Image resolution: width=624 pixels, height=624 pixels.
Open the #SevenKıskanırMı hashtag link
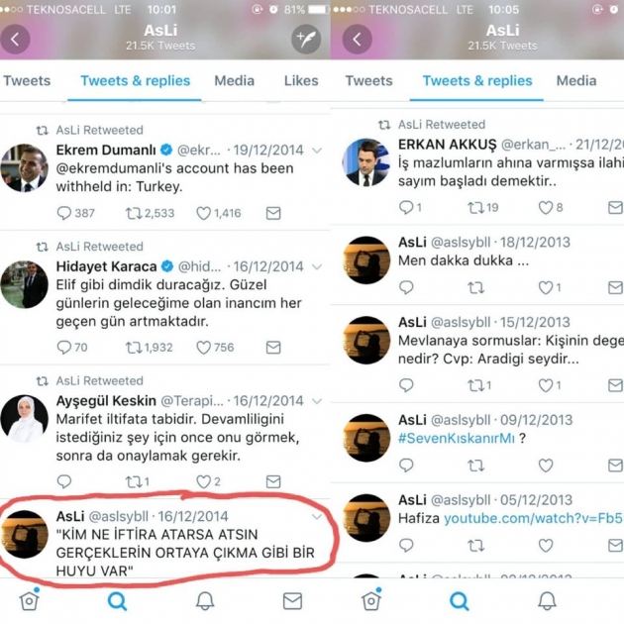click(x=457, y=438)
